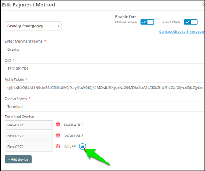Toggle the Online Store switch
Viewport: 205px width, 171px height.
point(147,22)
